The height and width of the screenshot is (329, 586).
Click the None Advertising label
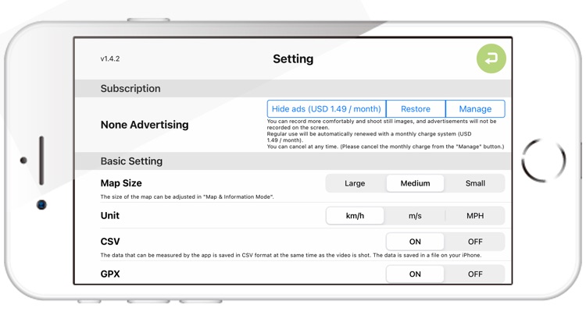pos(145,125)
